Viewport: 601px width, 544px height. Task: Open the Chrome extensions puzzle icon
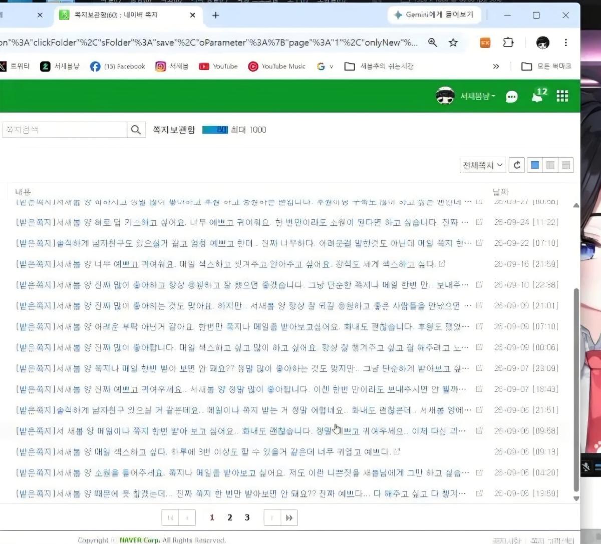pos(508,43)
